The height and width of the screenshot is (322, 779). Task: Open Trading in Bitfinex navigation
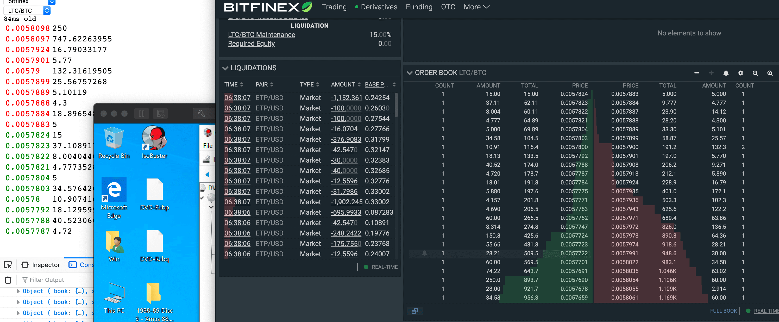[x=334, y=7]
